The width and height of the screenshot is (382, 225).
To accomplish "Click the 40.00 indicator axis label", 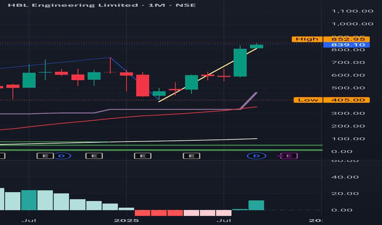I will coord(345,177).
